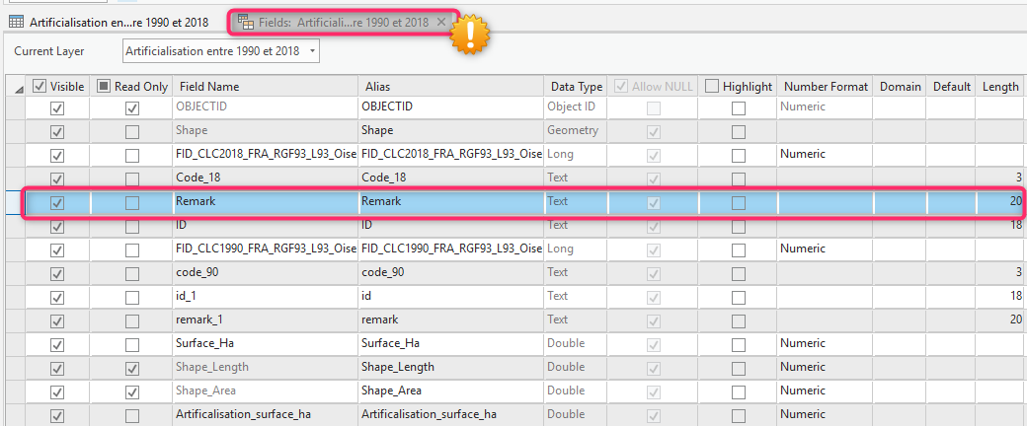This screenshot has height=426, width=1027.
Task: Click the remark_1 field name cell
Action: point(266,319)
